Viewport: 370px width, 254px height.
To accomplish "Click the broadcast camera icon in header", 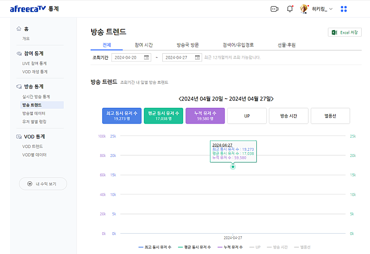I will coord(274,9).
